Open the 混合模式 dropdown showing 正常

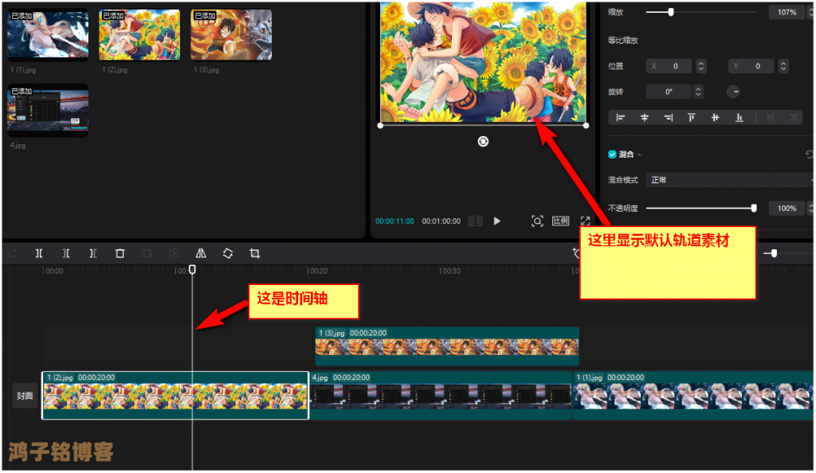(729, 180)
